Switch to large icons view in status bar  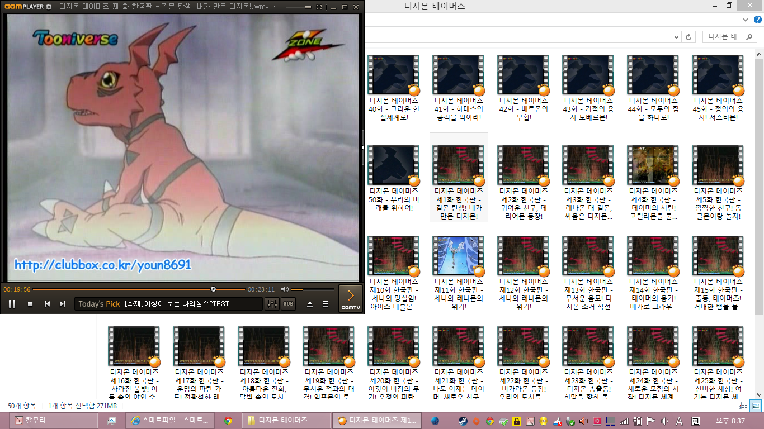(756, 406)
